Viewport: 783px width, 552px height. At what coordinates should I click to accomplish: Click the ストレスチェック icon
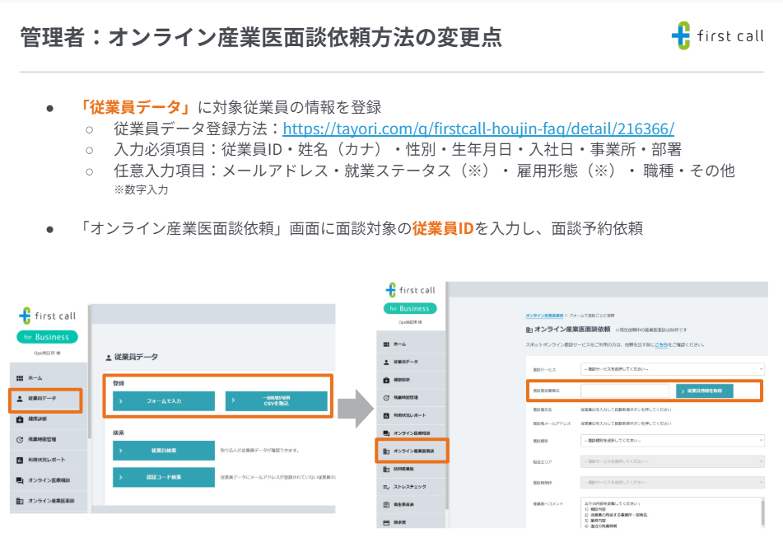tap(387, 488)
